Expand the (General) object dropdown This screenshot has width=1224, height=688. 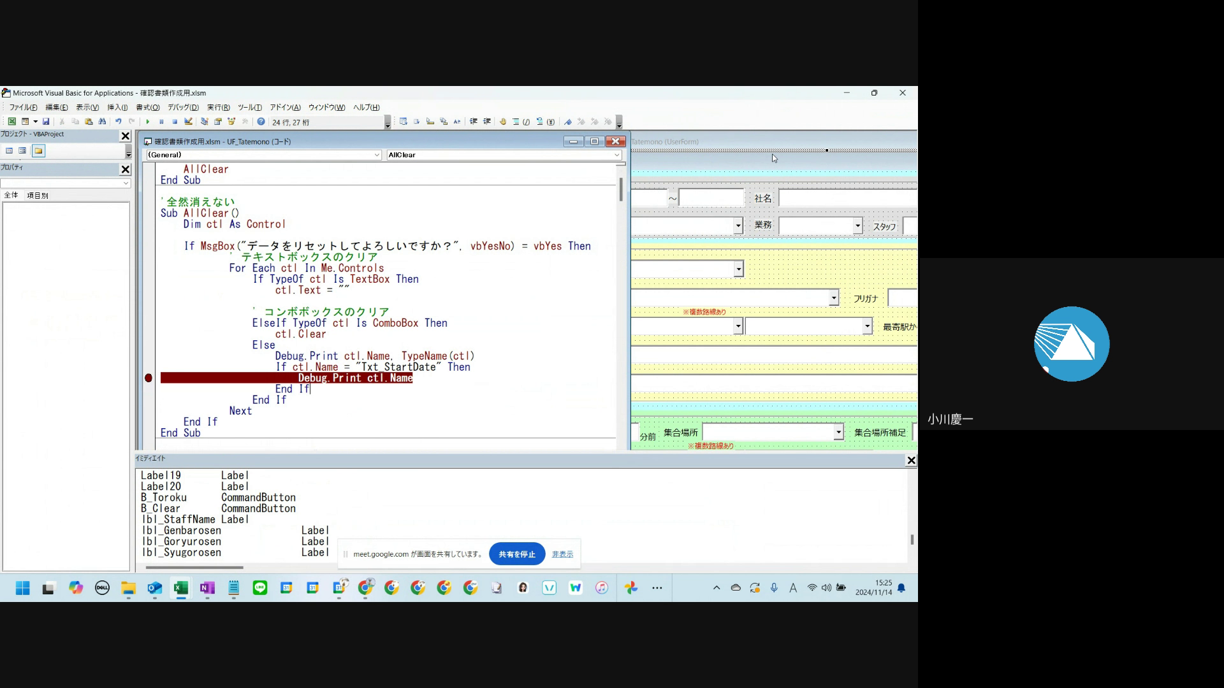[377, 155]
